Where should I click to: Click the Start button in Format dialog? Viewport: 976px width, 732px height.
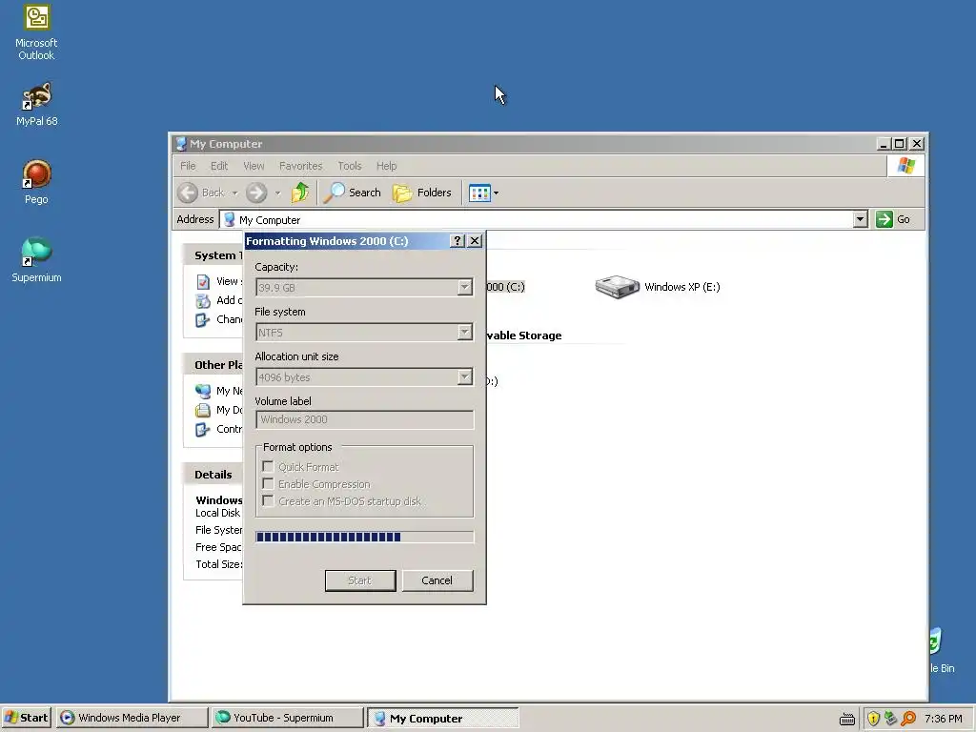(360, 580)
